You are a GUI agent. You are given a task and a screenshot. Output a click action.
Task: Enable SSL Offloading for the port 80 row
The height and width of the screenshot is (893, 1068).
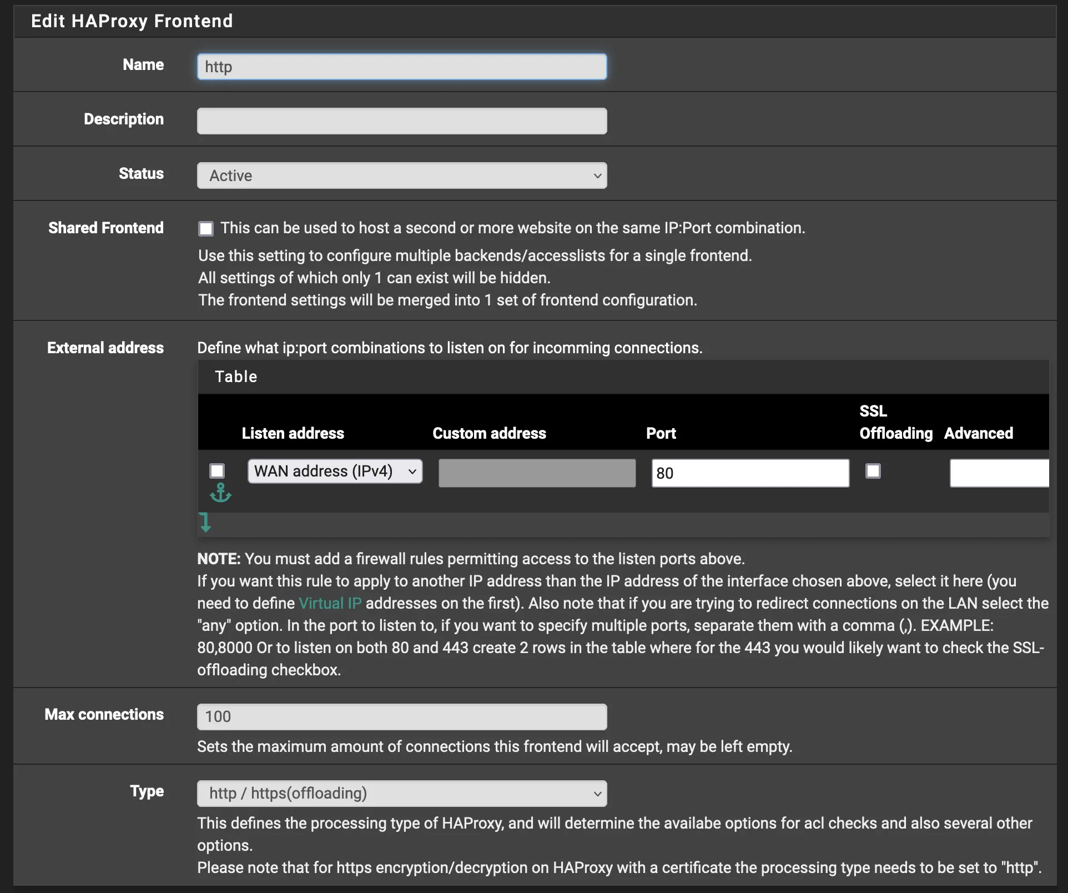click(873, 471)
